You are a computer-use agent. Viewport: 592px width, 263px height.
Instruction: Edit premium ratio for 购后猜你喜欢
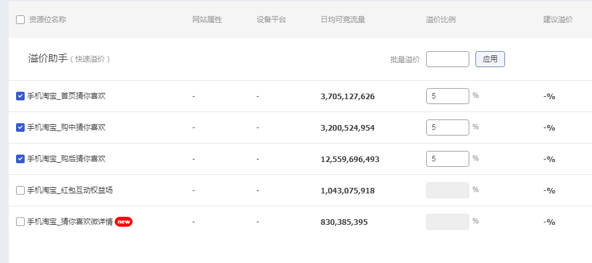pyautogui.click(x=448, y=159)
